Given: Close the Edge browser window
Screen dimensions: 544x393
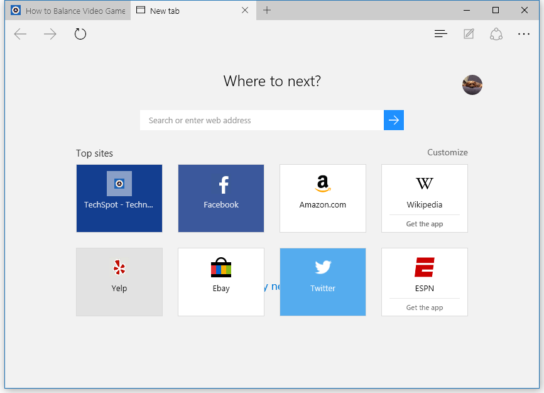Looking at the screenshot, I should click(x=525, y=11).
